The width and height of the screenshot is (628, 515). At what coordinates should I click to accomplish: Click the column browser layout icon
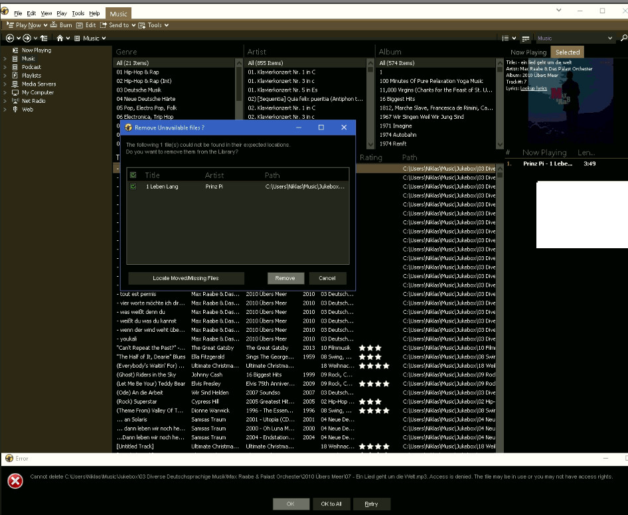point(526,38)
